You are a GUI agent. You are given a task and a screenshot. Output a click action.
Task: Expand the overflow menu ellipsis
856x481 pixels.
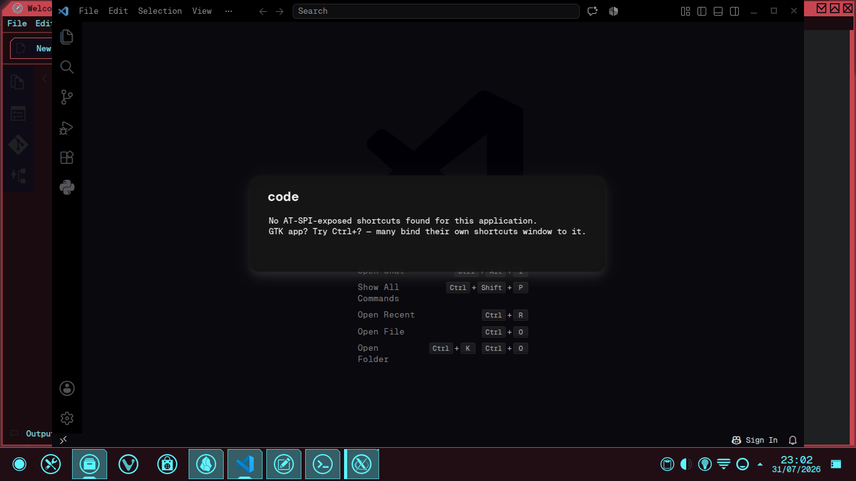click(x=228, y=11)
